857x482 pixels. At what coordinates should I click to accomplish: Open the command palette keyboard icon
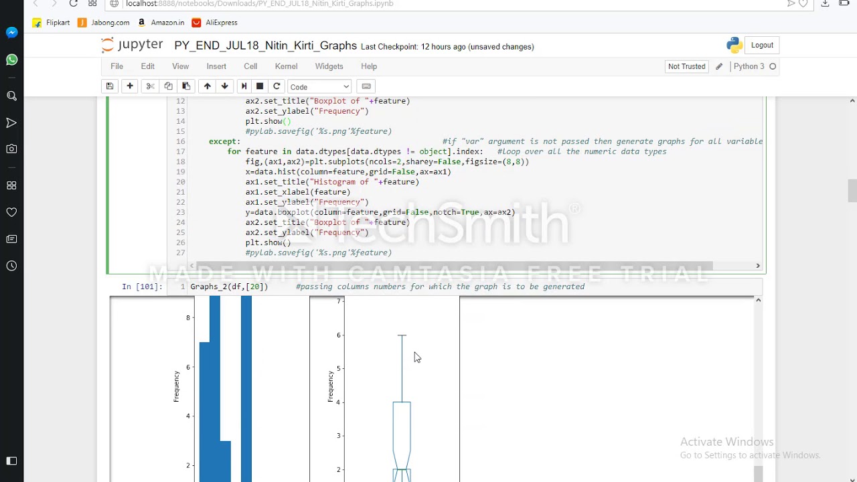click(x=366, y=86)
